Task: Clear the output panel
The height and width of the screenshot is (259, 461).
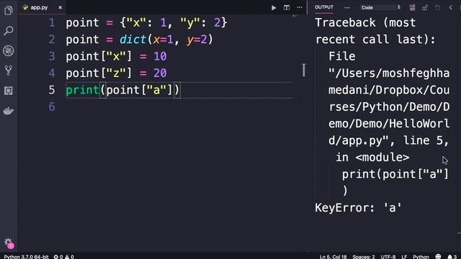Action: click(x=412, y=8)
